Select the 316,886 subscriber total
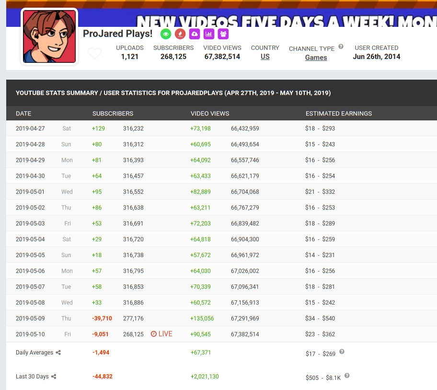This screenshot has width=437, height=390. pyautogui.click(x=133, y=302)
